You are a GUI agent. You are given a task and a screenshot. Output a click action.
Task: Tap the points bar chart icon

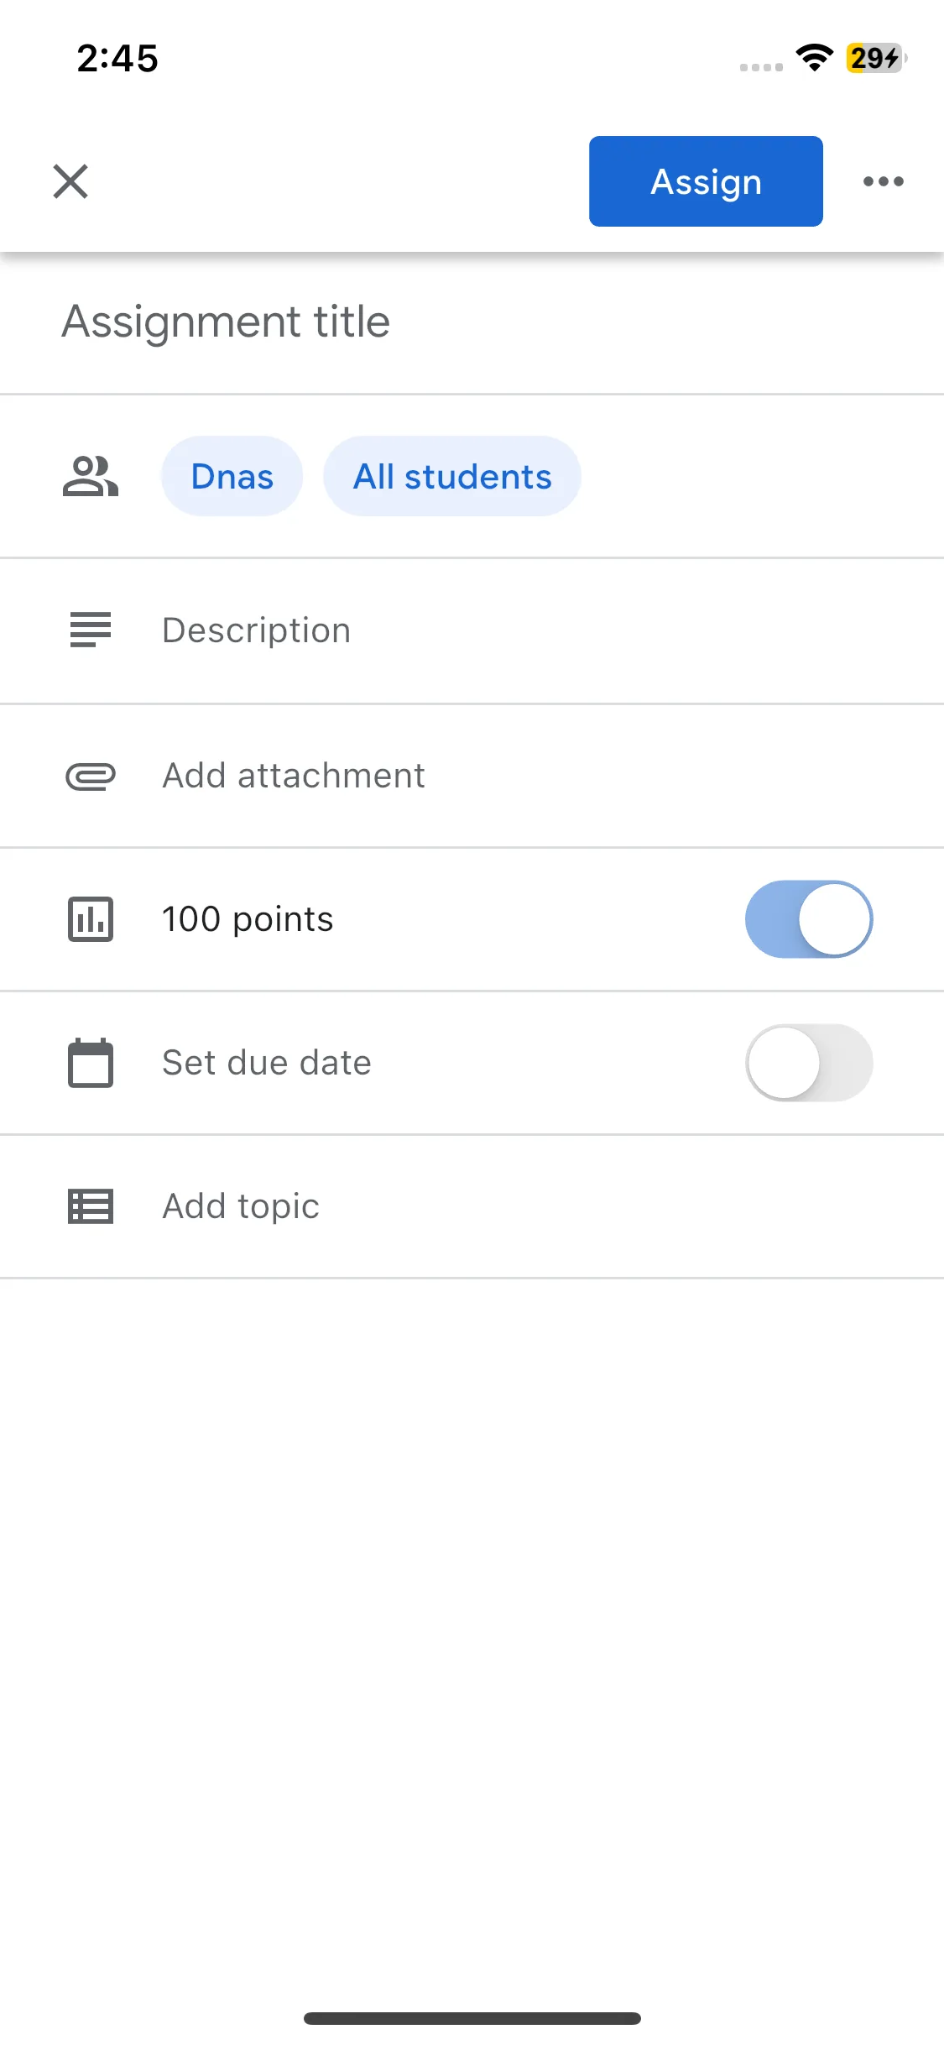(91, 919)
